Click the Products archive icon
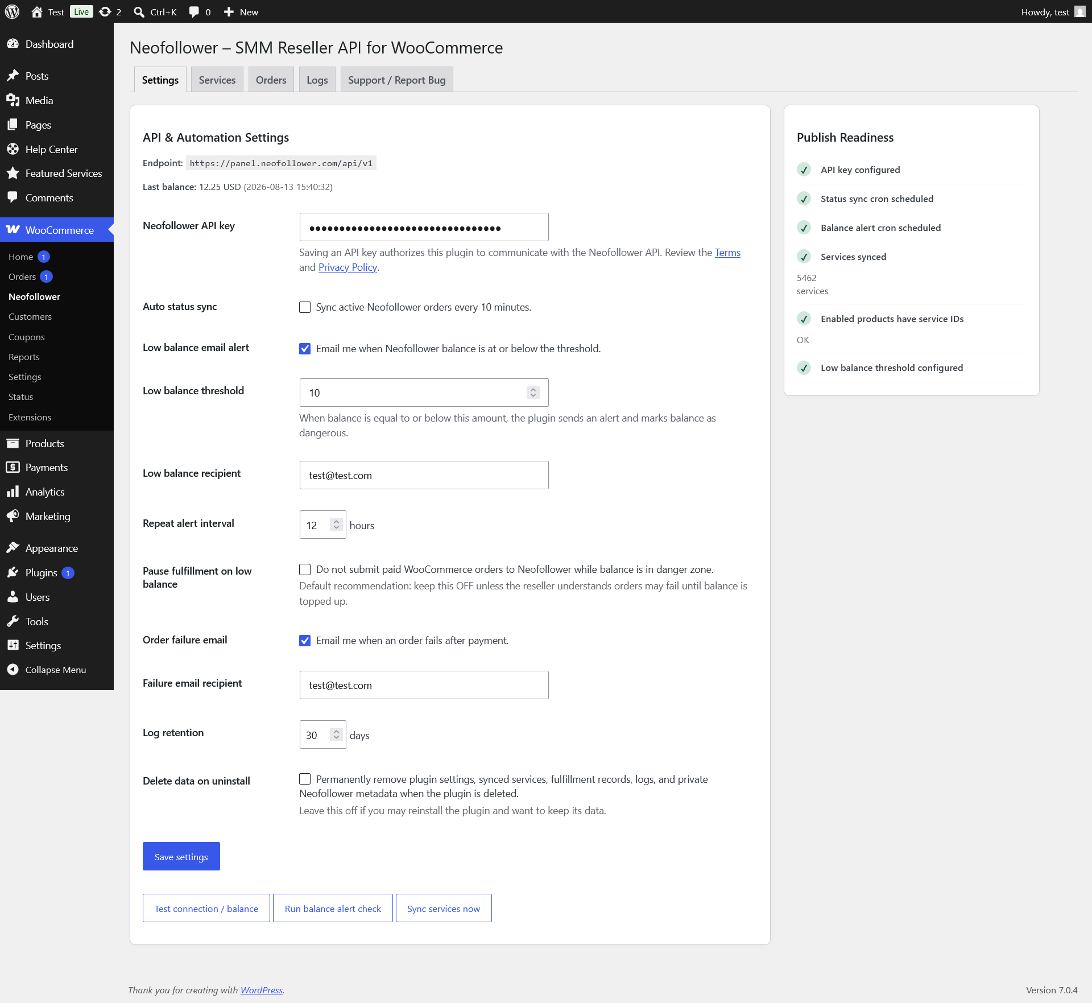 point(13,443)
